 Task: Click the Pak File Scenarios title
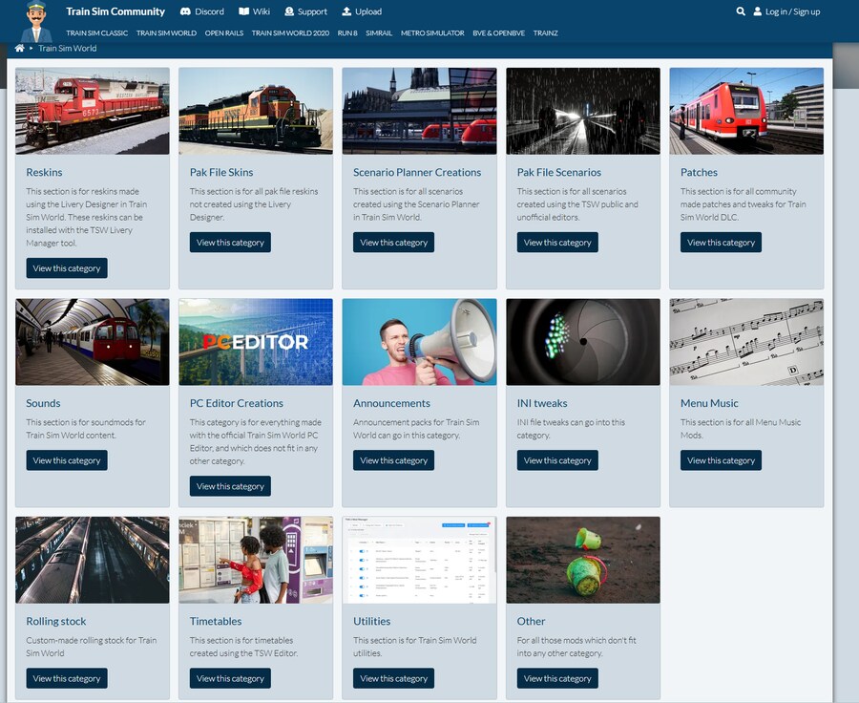(559, 172)
